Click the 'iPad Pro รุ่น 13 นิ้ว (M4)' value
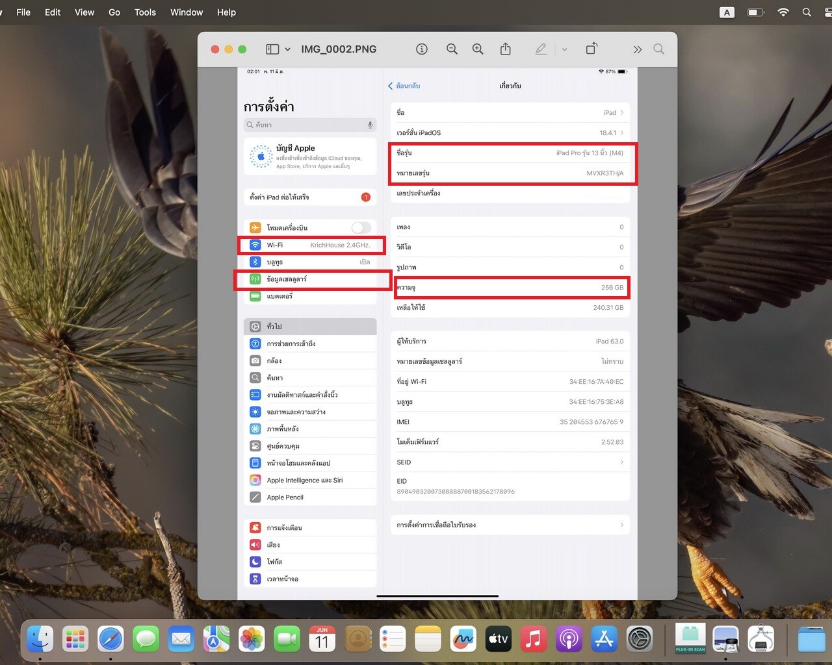The width and height of the screenshot is (832, 665). (590, 153)
